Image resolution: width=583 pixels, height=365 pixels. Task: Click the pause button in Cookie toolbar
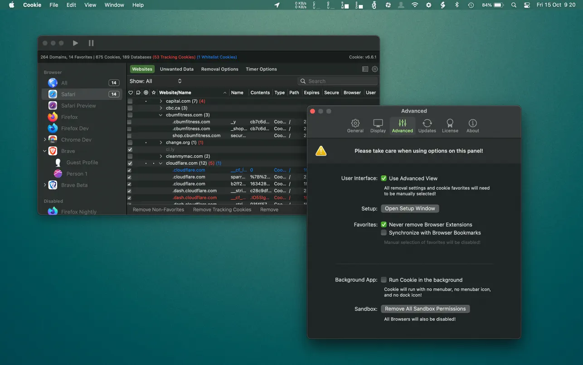[x=91, y=43]
